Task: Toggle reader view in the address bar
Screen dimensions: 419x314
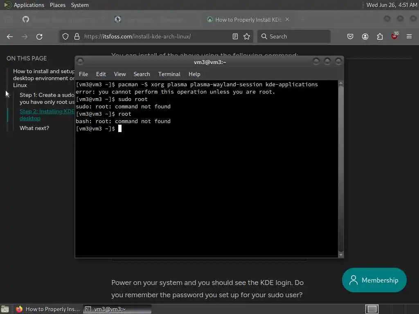Action: click(x=235, y=36)
